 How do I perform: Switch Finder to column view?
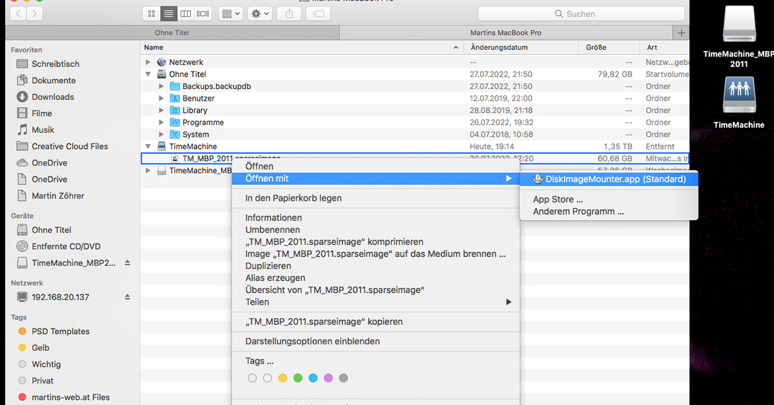tap(186, 14)
